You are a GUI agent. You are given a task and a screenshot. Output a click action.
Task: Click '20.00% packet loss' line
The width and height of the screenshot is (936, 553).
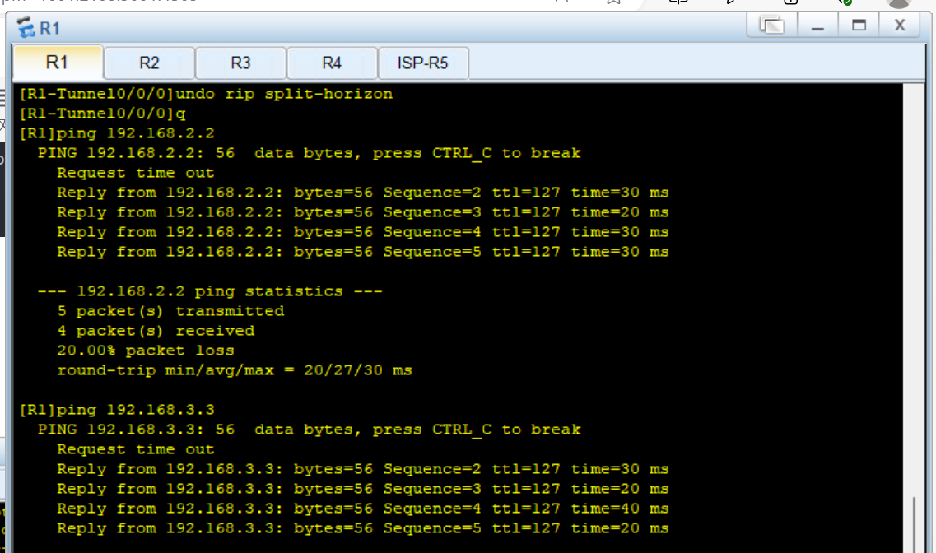tap(146, 351)
